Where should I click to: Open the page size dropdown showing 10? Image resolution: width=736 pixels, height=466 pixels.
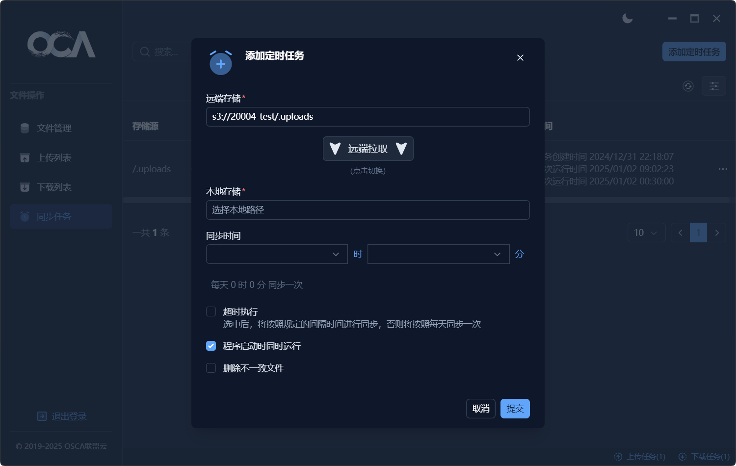tap(646, 233)
